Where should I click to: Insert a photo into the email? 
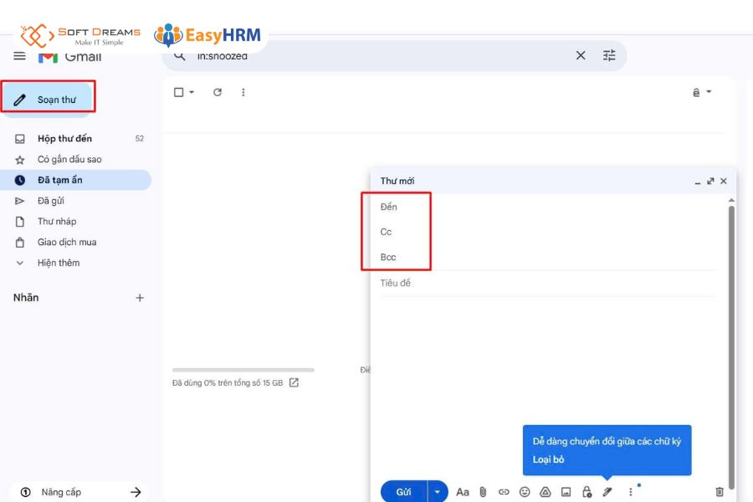click(566, 492)
